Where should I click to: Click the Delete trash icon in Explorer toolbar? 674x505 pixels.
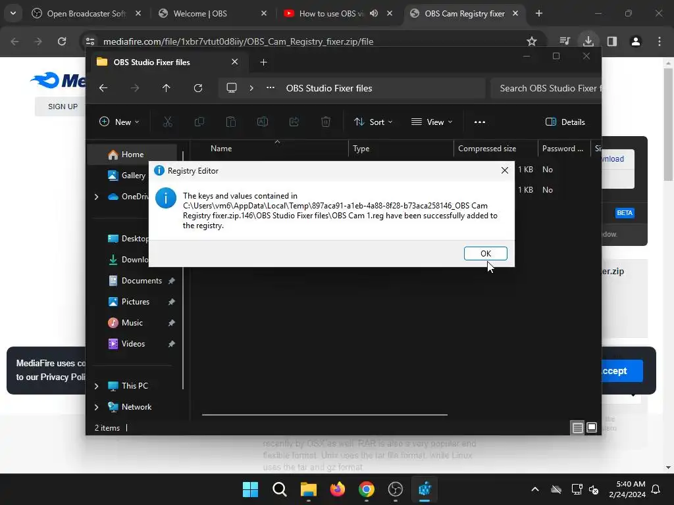pyautogui.click(x=326, y=122)
